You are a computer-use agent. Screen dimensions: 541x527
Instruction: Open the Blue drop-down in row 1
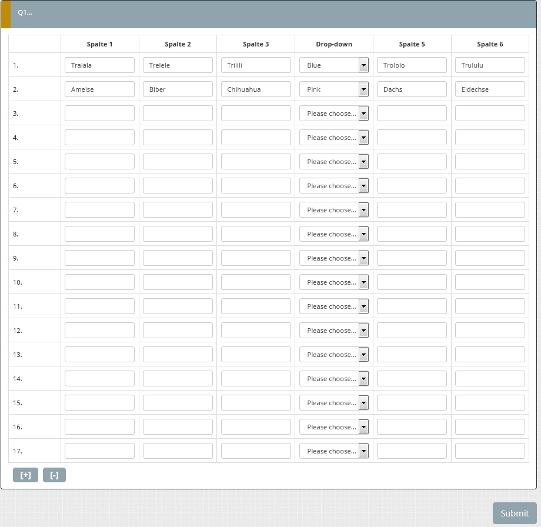[334, 65]
